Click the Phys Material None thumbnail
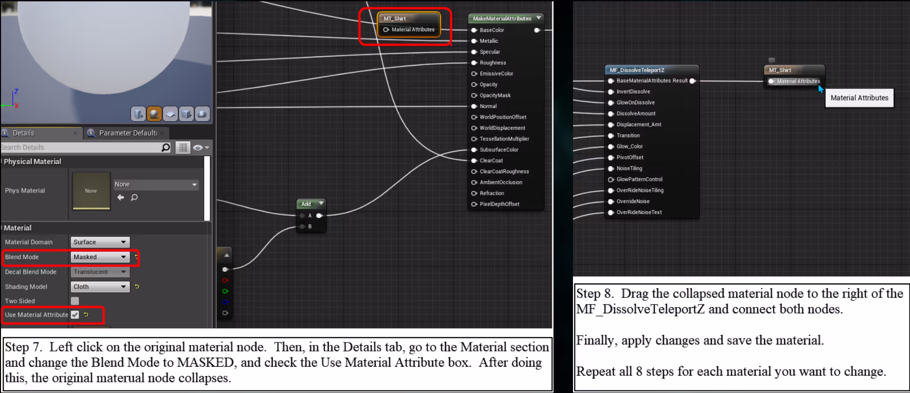This screenshot has height=393, width=910. [x=91, y=191]
